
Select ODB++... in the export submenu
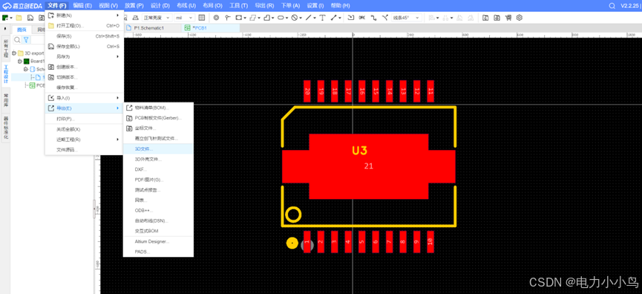pyautogui.click(x=158, y=210)
